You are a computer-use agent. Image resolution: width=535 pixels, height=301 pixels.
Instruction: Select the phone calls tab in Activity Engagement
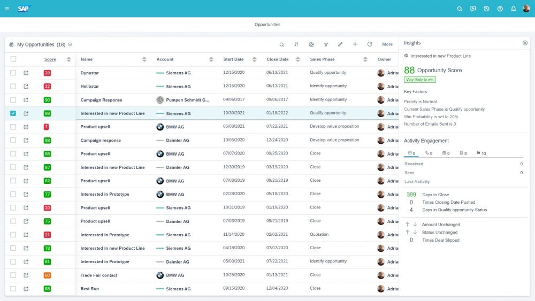pos(429,153)
